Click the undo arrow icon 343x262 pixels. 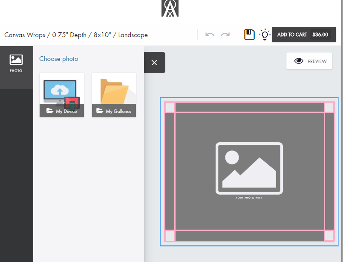(x=210, y=35)
